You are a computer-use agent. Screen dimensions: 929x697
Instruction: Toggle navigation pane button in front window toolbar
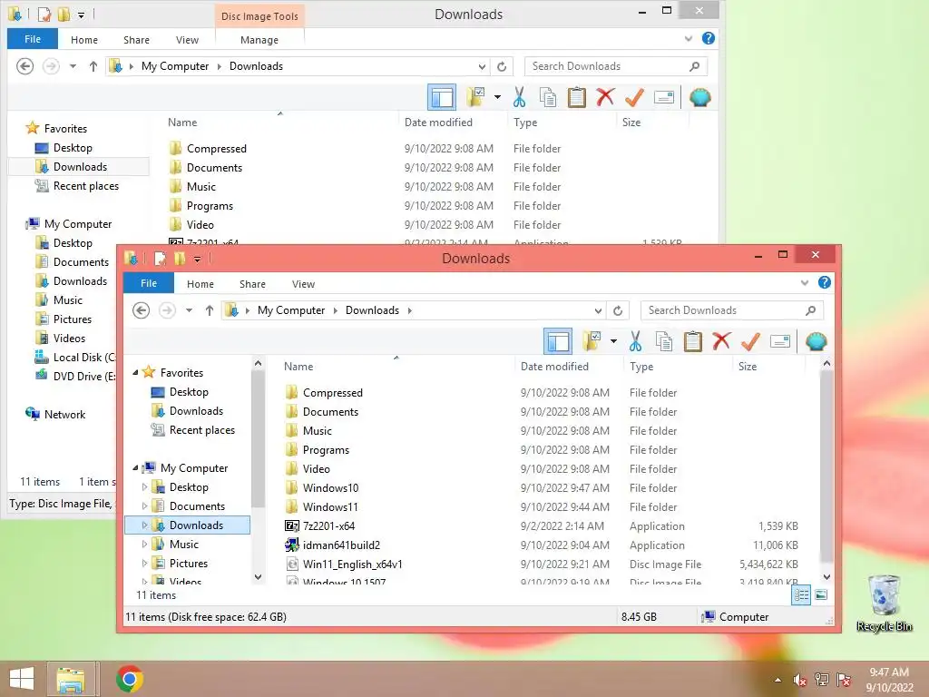[558, 341]
